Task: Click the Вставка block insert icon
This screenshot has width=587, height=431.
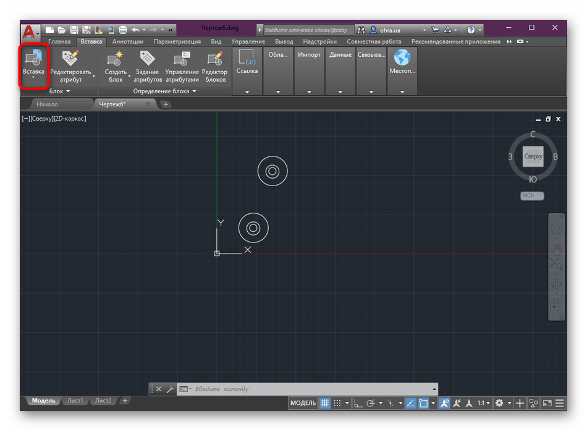Action: click(x=33, y=59)
